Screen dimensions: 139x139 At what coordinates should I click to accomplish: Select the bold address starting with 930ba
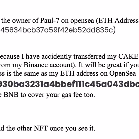(69, 84)
